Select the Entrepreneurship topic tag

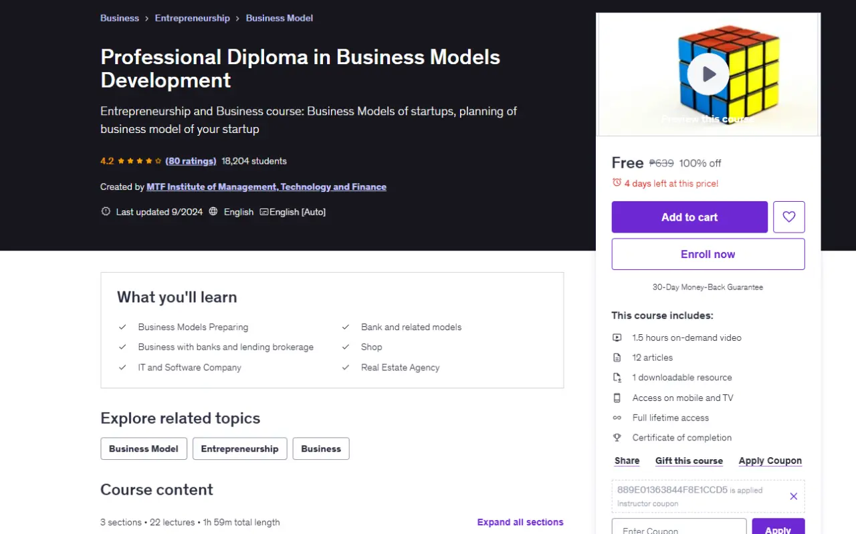coord(240,448)
